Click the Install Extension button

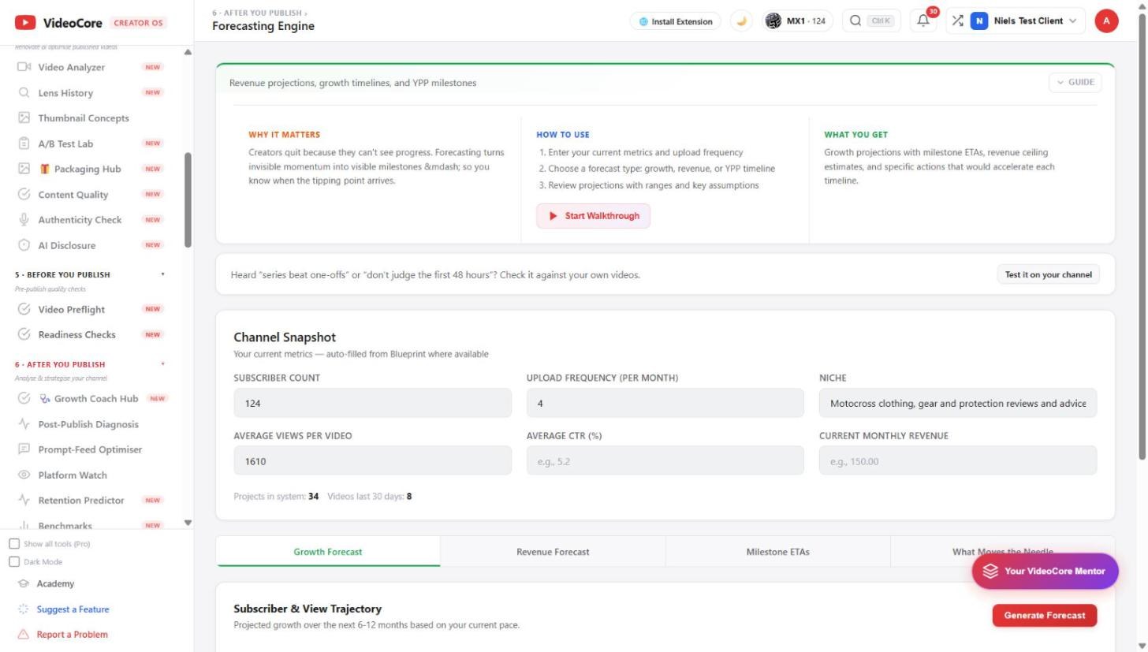(675, 21)
